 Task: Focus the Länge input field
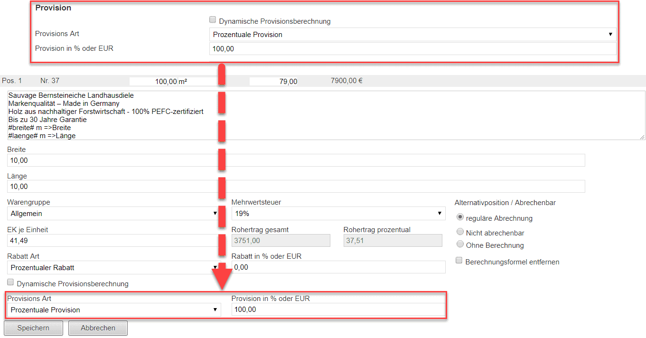click(x=296, y=186)
